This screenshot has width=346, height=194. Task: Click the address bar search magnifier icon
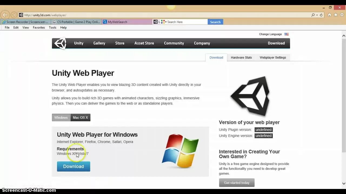pyautogui.click(x=313, y=15)
